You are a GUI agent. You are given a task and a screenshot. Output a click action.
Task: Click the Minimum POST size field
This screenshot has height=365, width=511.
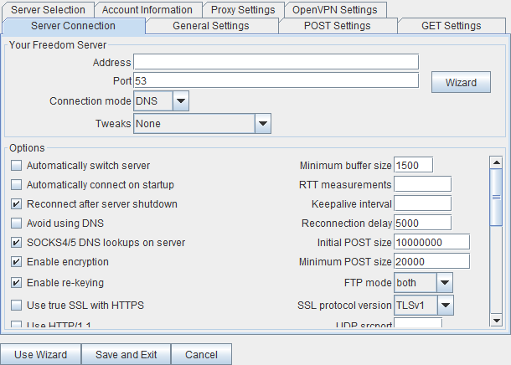pyautogui.click(x=431, y=261)
